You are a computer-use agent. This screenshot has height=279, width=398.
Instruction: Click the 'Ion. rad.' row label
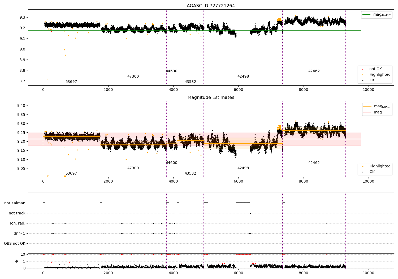(x=18, y=223)
